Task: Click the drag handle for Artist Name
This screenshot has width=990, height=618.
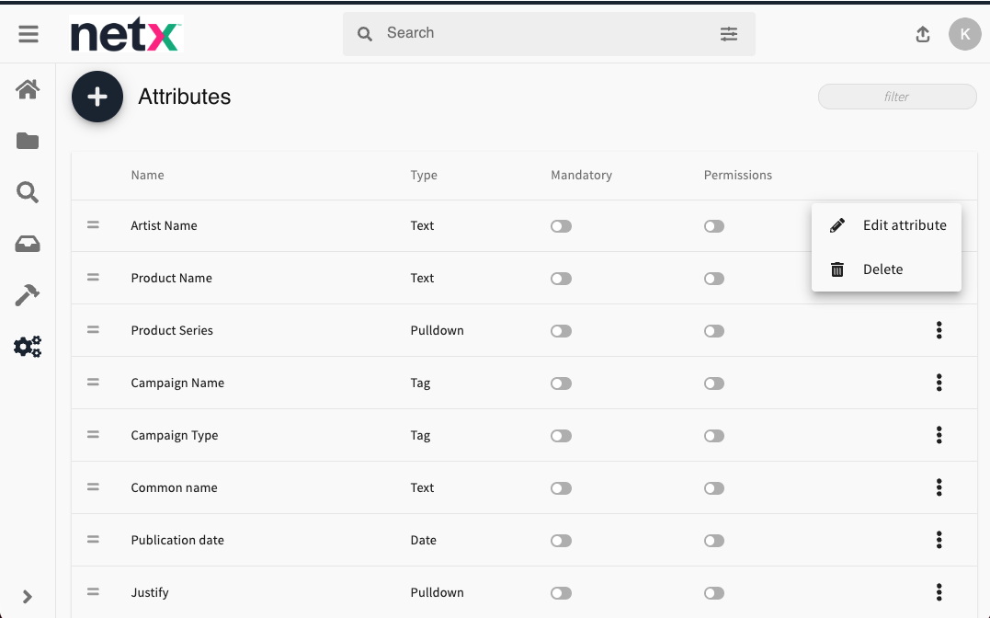Action: (x=93, y=225)
